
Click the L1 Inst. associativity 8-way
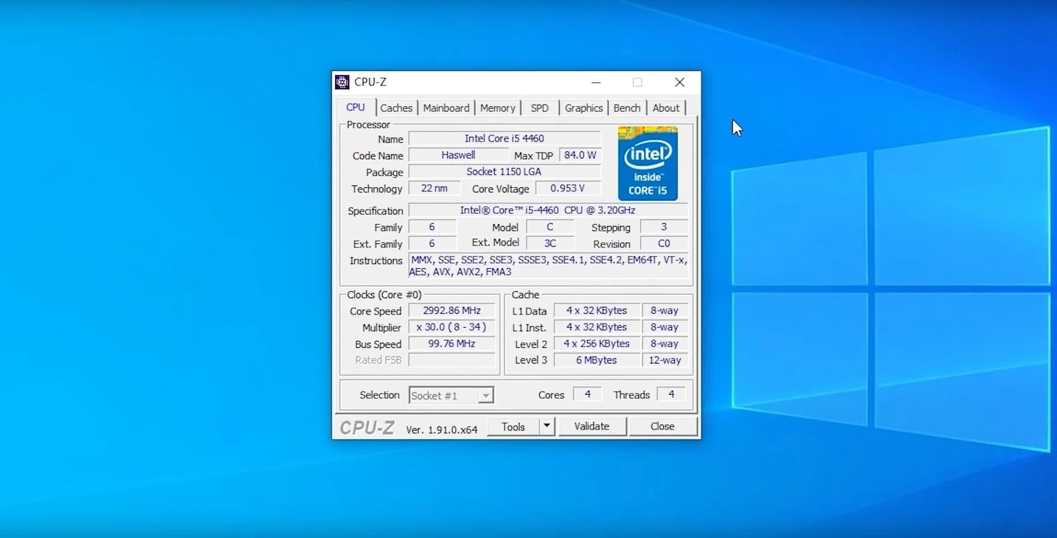[665, 327]
